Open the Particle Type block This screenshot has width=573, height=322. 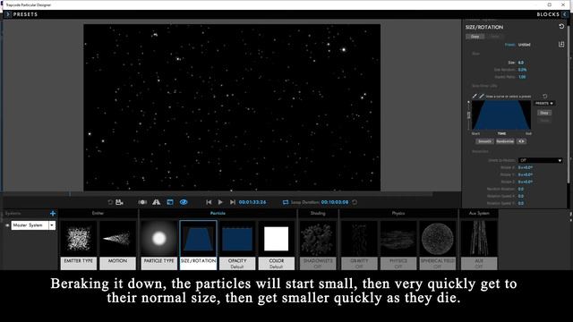pos(159,245)
